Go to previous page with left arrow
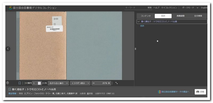213x103 pixels. [8, 49]
